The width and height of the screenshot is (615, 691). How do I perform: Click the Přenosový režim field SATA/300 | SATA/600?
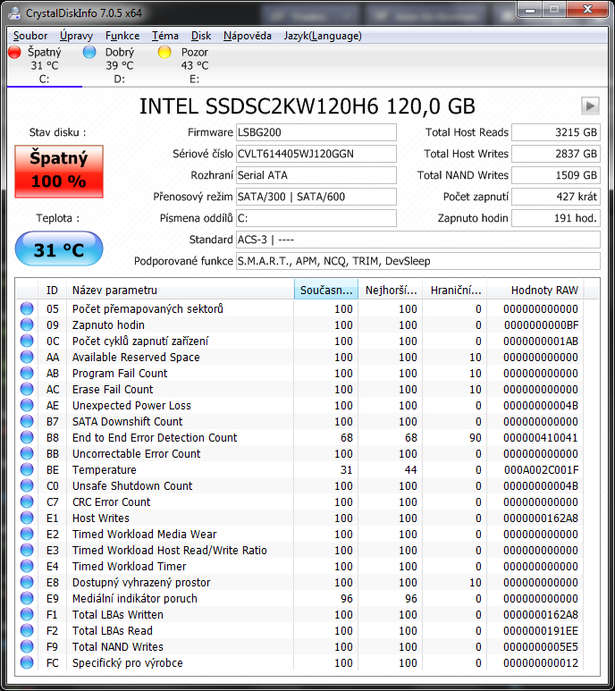[316, 197]
